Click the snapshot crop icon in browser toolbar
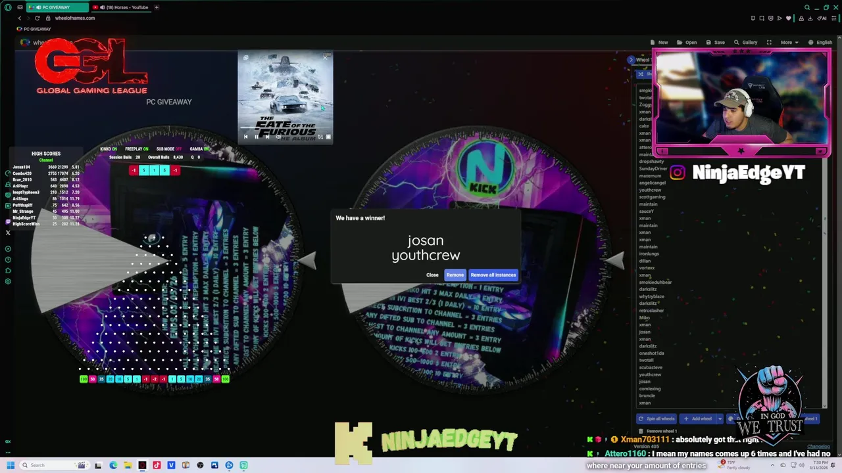The image size is (842, 473). [762, 18]
